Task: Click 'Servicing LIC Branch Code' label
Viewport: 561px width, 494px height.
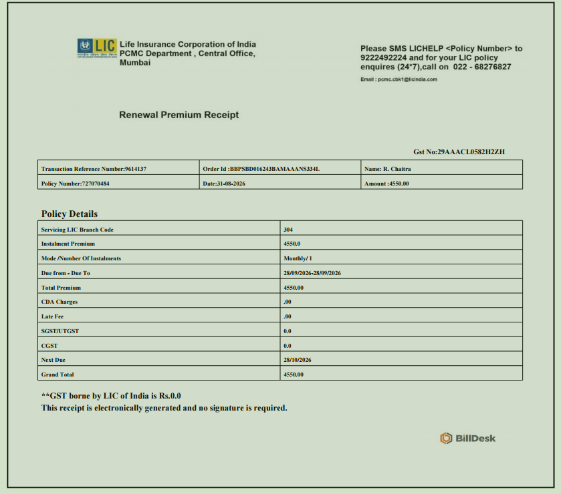Action: [78, 230]
